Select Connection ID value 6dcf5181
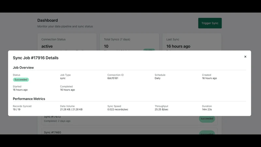This screenshot has height=147, width=261. pyautogui.click(x=113, y=78)
